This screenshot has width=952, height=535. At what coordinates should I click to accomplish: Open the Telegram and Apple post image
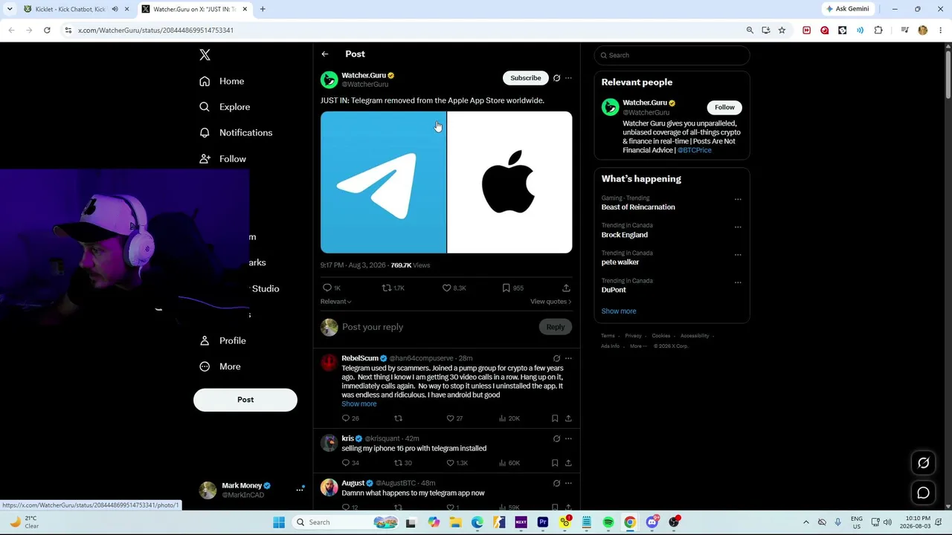[446, 183]
